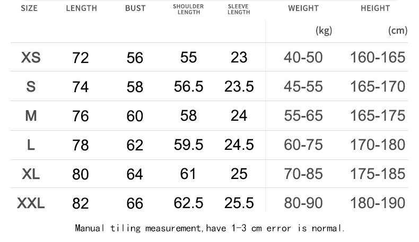Click height range 175-185
The image size is (419, 242).
[x=378, y=174]
